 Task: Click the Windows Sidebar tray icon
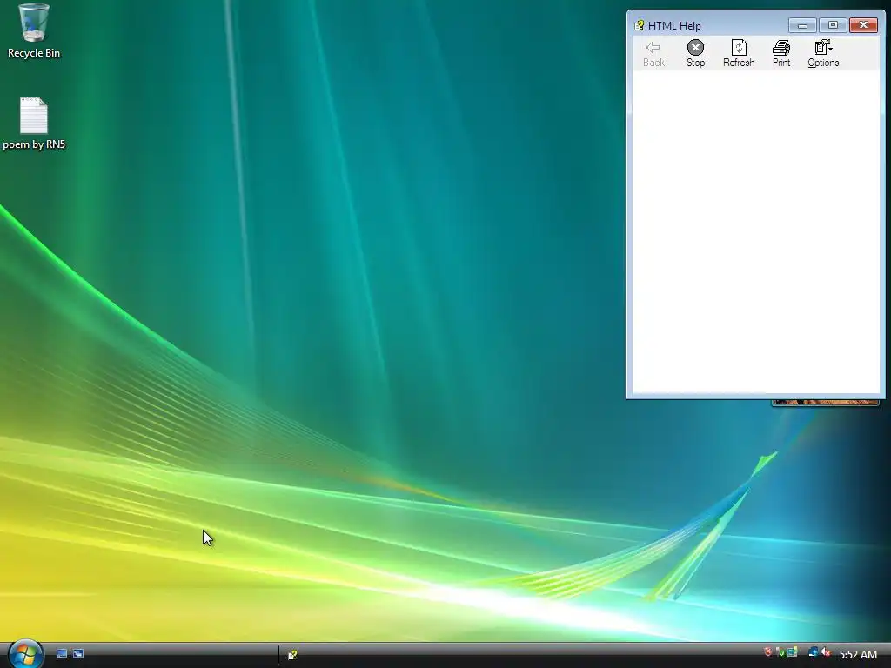[x=792, y=652]
